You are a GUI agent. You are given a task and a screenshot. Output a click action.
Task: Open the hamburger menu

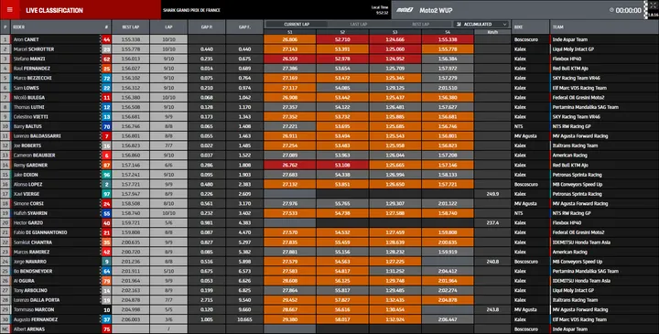pyautogui.click(x=10, y=10)
